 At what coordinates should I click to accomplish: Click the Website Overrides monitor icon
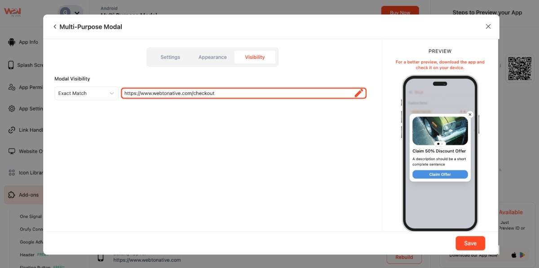[11, 152]
